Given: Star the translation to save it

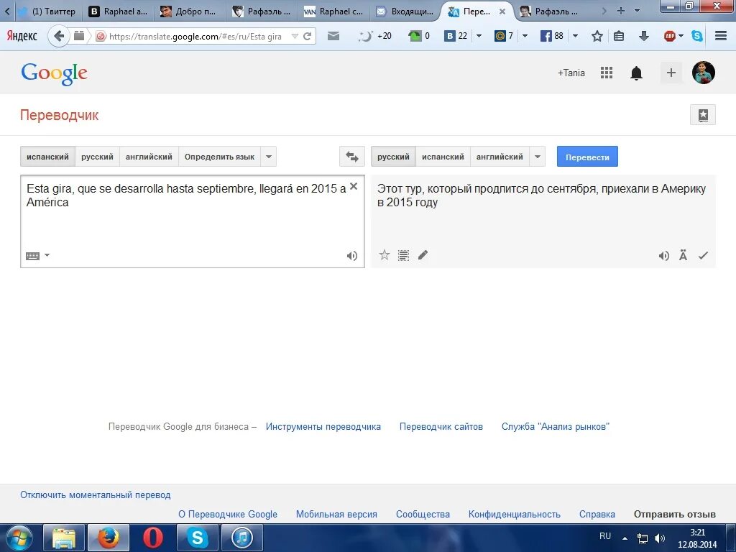Looking at the screenshot, I should 385,255.
